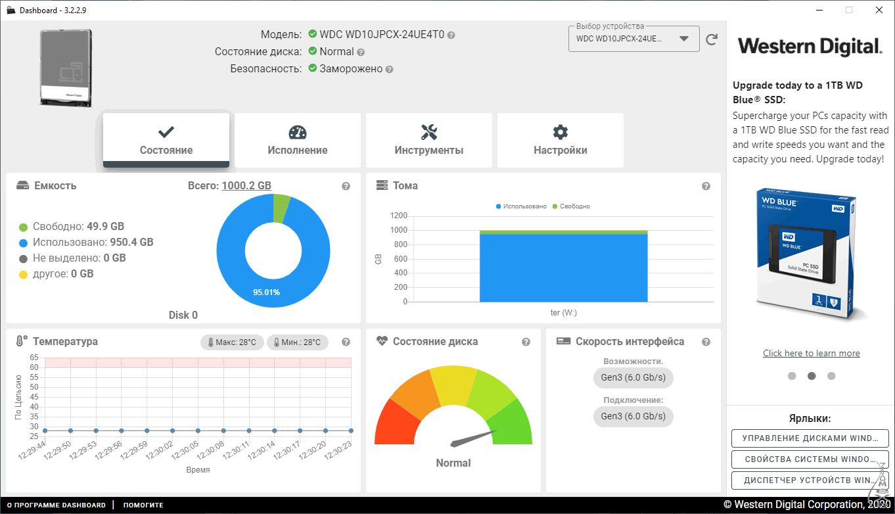Viewport: 895px width, 514px height.
Task: Click the green checkmark beside Безопасность
Action: click(x=313, y=68)
